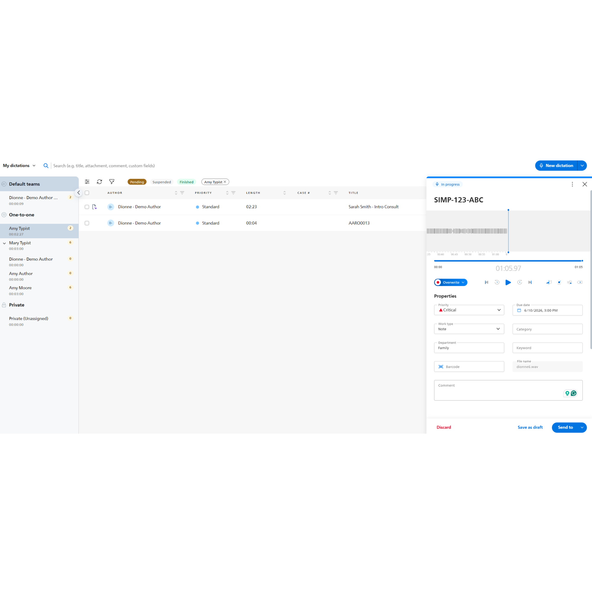Filter the Author column
Image resolution: width=592 pixels, height=592 pixels.
point(182,193)
